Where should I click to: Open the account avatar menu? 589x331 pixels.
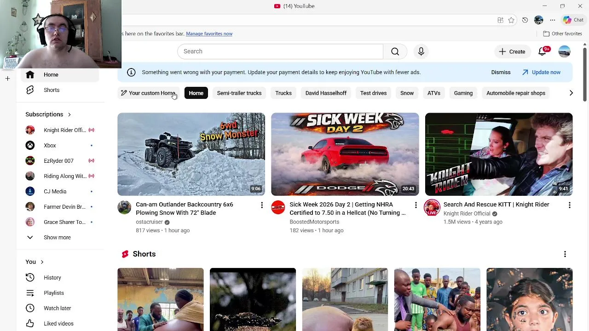click(x=564, y=51)
